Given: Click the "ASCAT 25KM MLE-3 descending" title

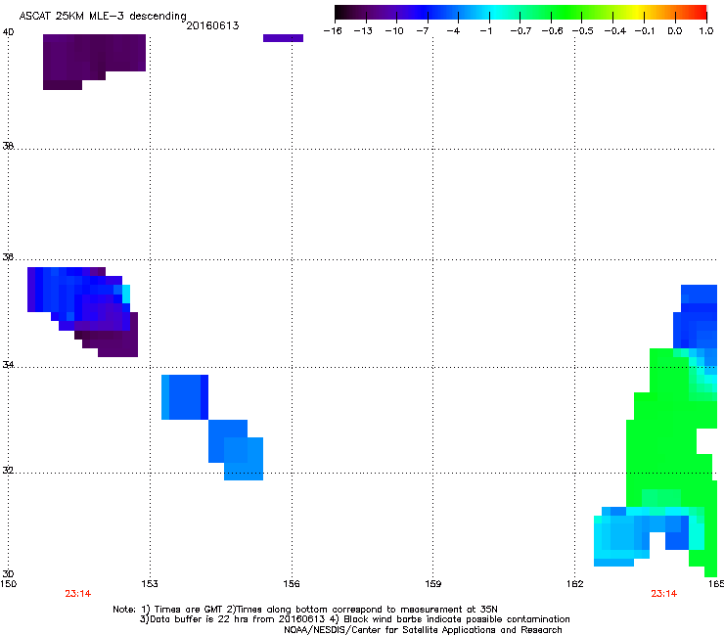Looking at the screenshot, I should (x=103, y=16).
